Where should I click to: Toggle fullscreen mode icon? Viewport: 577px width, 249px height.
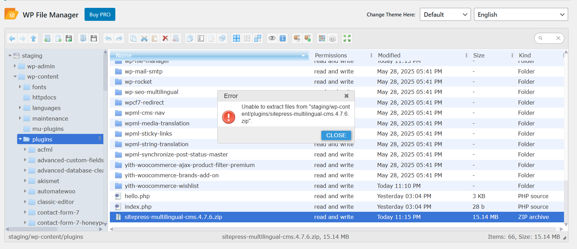pyautogui.click(x=347, y=38)
